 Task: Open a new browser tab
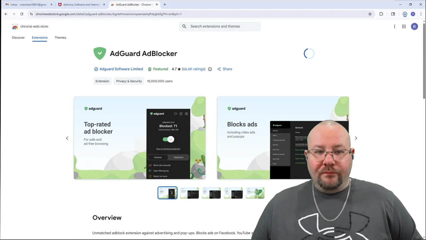pos(164,5)
